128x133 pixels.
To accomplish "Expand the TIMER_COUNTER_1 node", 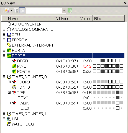I will coord(4,114).
